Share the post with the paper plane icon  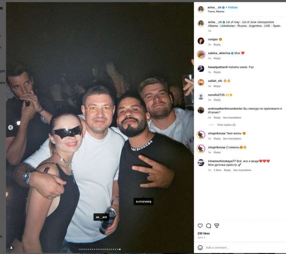[217, 226]
